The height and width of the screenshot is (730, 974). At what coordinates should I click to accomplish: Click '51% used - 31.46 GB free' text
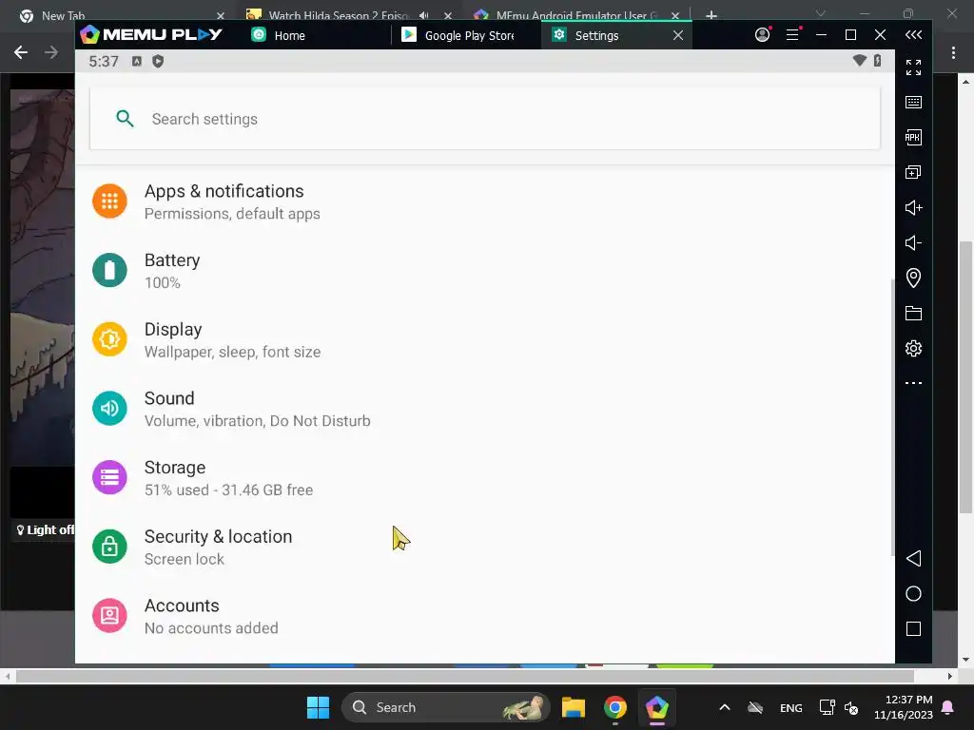(228, 490)
